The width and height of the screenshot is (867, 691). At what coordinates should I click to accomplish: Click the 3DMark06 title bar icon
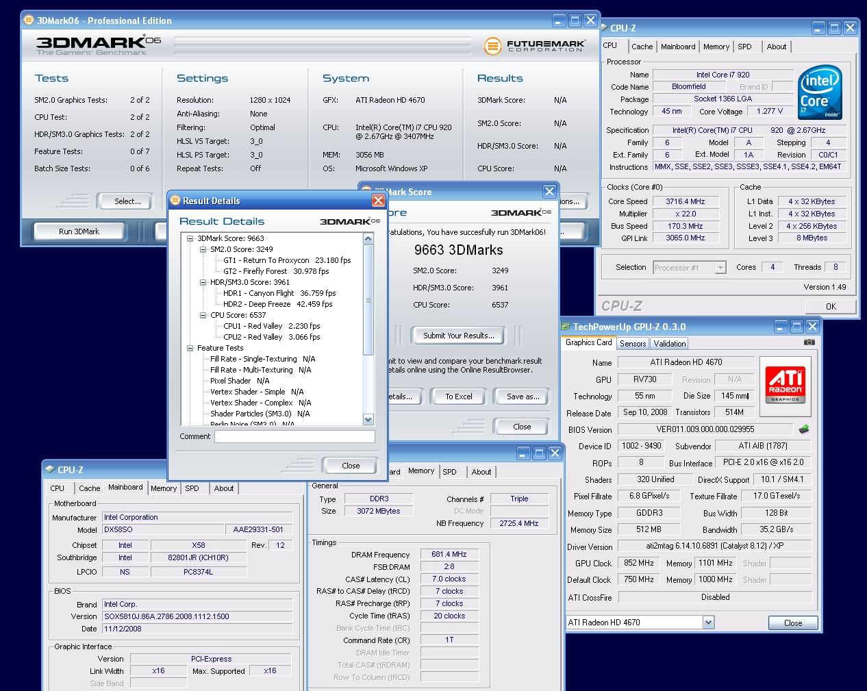click(x=29, y=20)
